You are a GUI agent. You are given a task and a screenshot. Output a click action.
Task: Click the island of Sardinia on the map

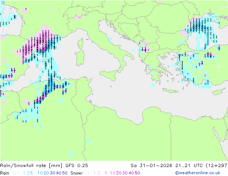(x=80, y=58)
